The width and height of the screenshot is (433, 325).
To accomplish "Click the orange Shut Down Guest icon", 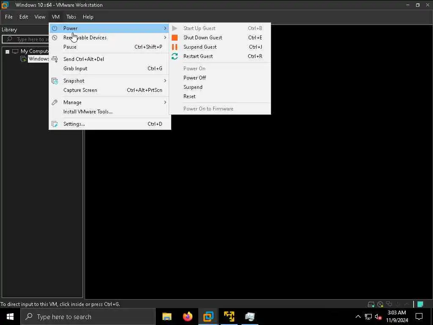I will point(175,38).
